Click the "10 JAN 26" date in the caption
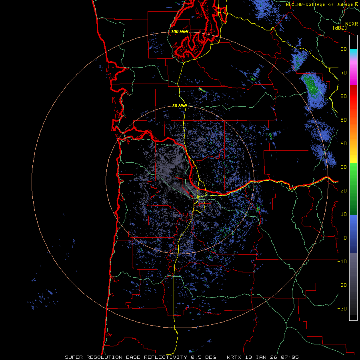Screen dimensions: 360x360 [x=261, y=357]
